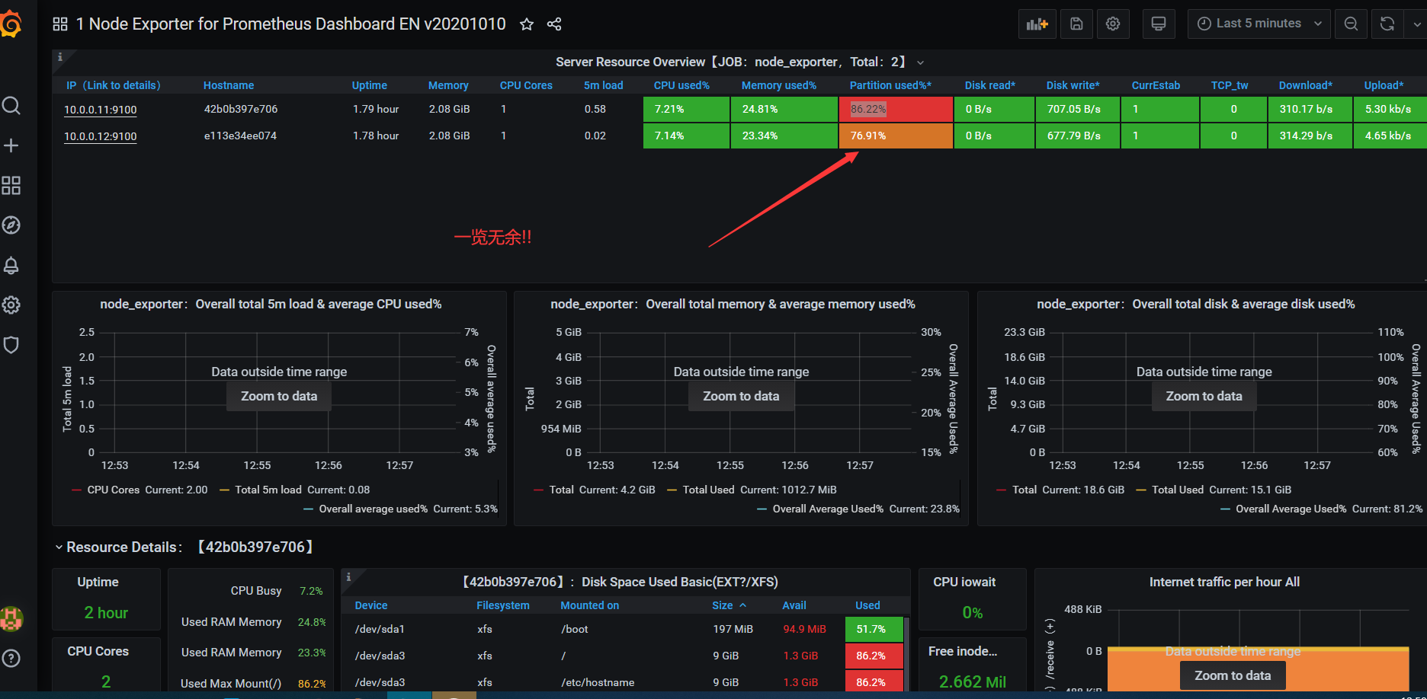Open Internet traffic per hour All title
Screen dimensions: 1427x699
point(1224,582)
